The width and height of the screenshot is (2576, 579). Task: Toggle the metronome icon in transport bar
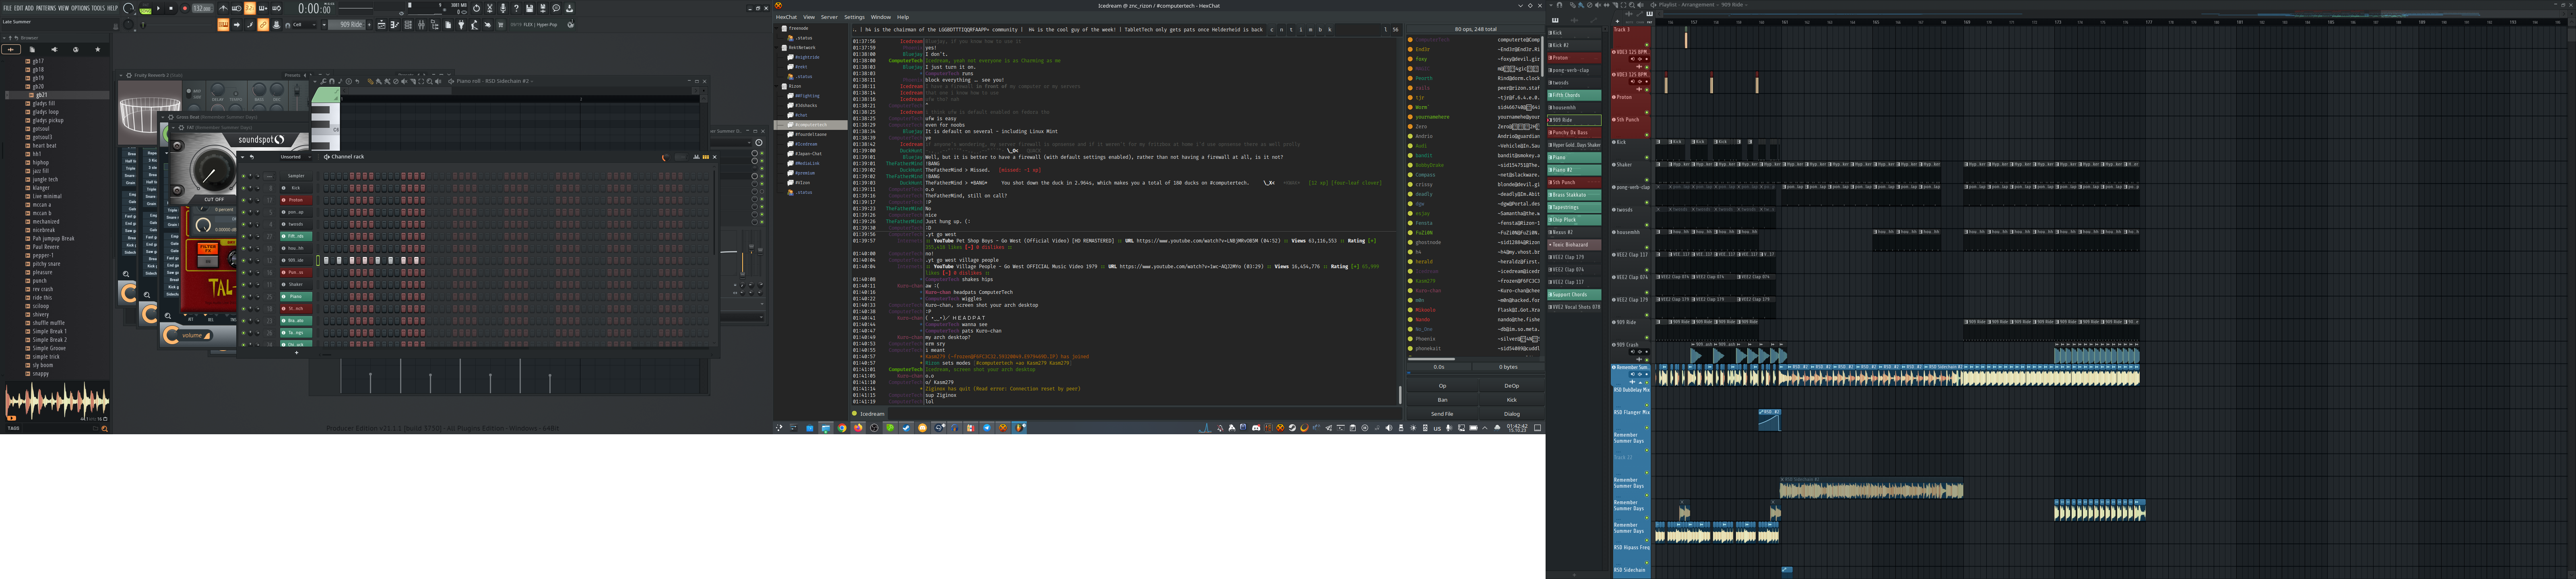coord(223,8)
